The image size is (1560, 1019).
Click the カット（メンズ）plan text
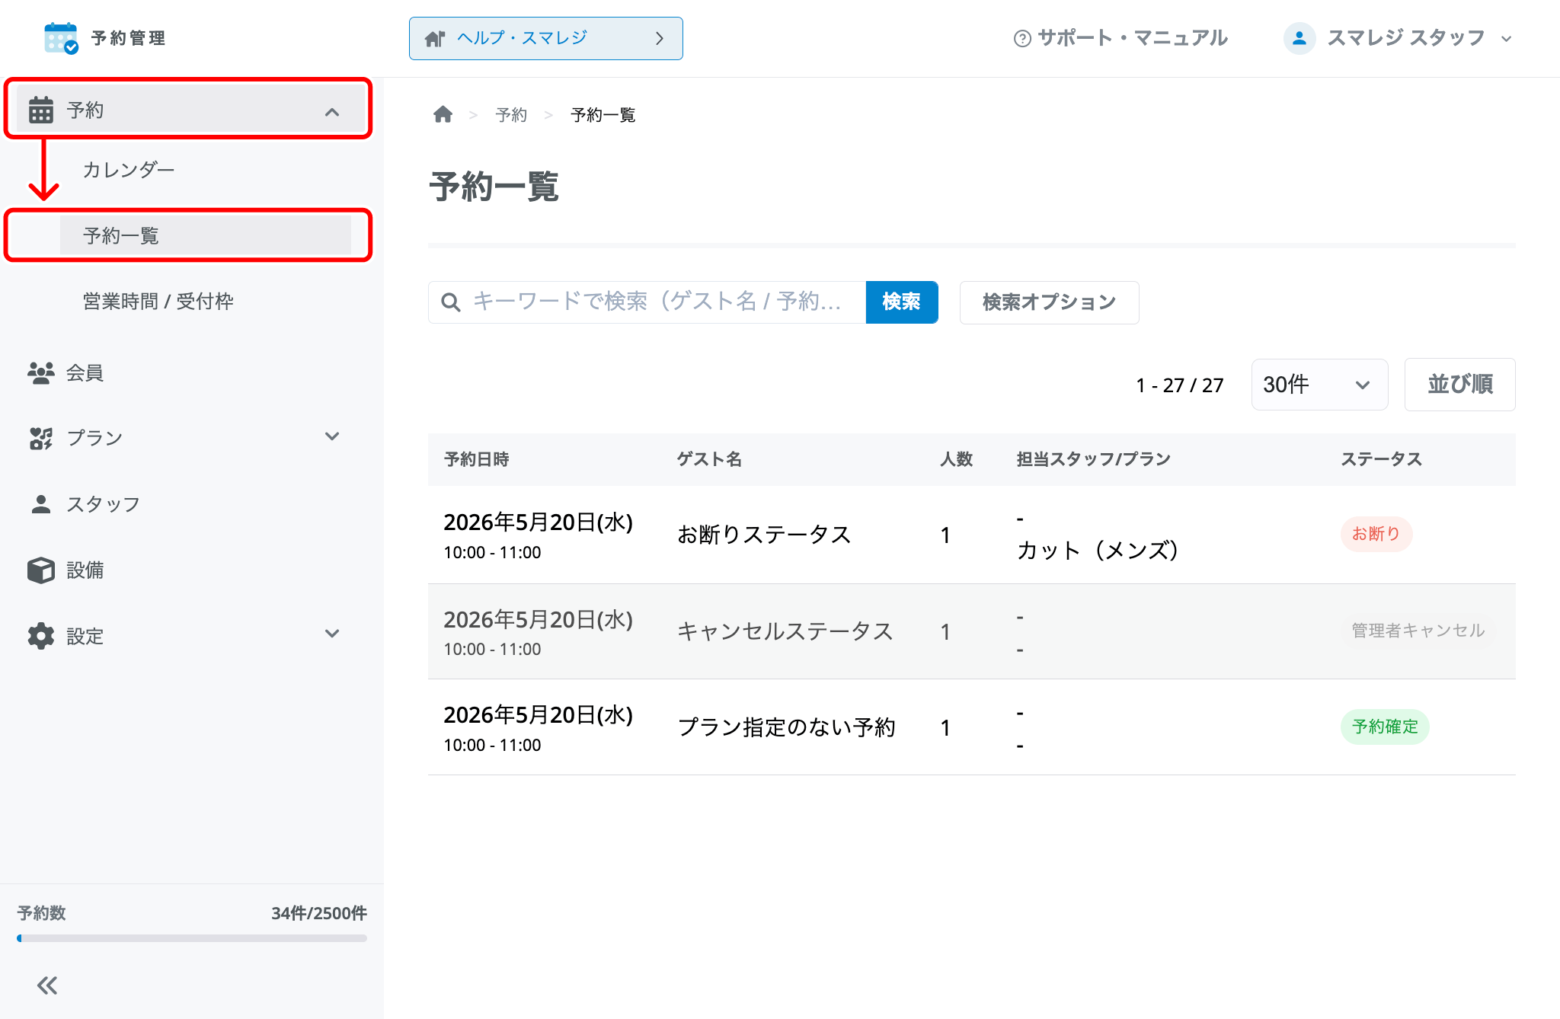click(1098, 550)
